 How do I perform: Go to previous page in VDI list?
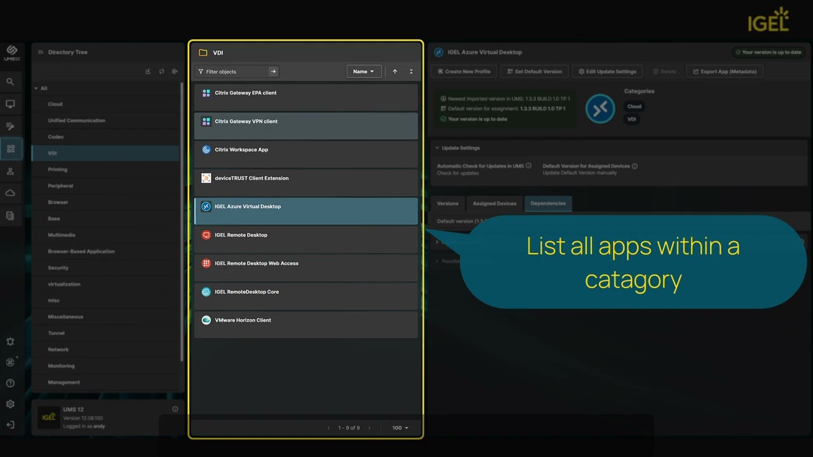point(328,428)
